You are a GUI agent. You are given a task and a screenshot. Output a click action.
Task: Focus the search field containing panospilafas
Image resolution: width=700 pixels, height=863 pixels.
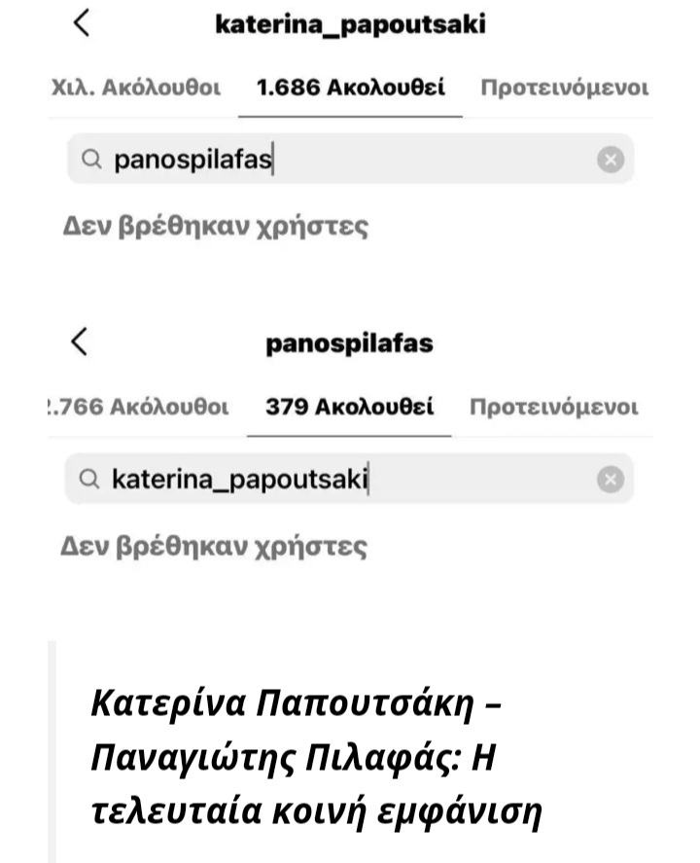point(350,159)
